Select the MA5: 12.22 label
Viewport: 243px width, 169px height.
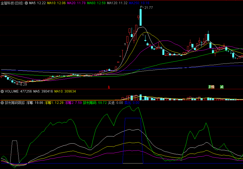click(37, 3)
